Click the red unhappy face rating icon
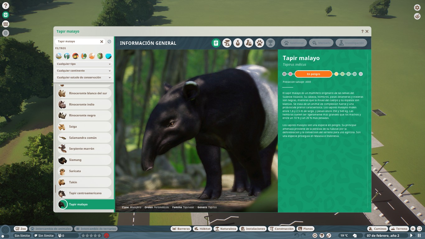425x239 pixels. (106, 236)
